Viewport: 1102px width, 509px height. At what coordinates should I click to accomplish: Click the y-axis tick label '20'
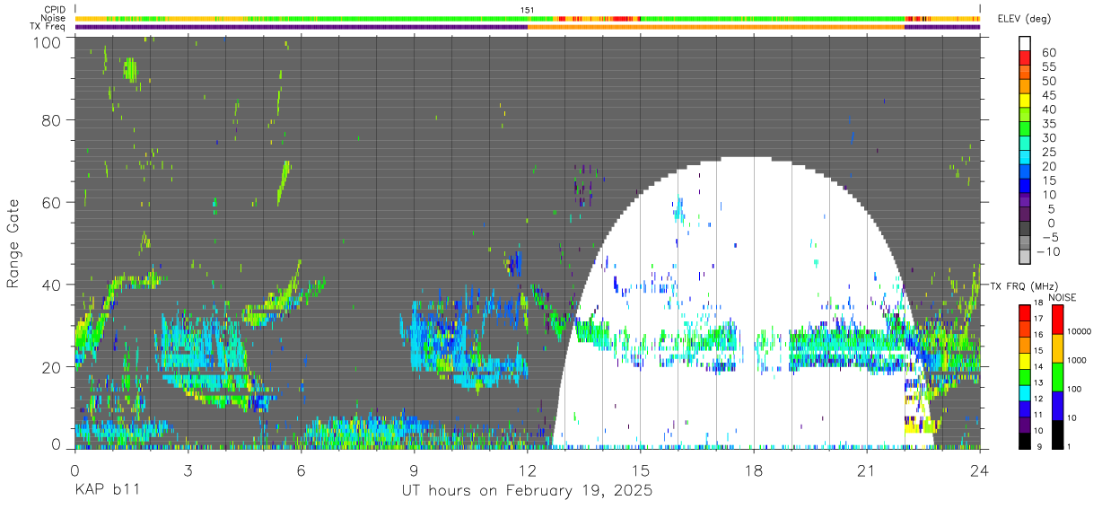tap(52, 366)
